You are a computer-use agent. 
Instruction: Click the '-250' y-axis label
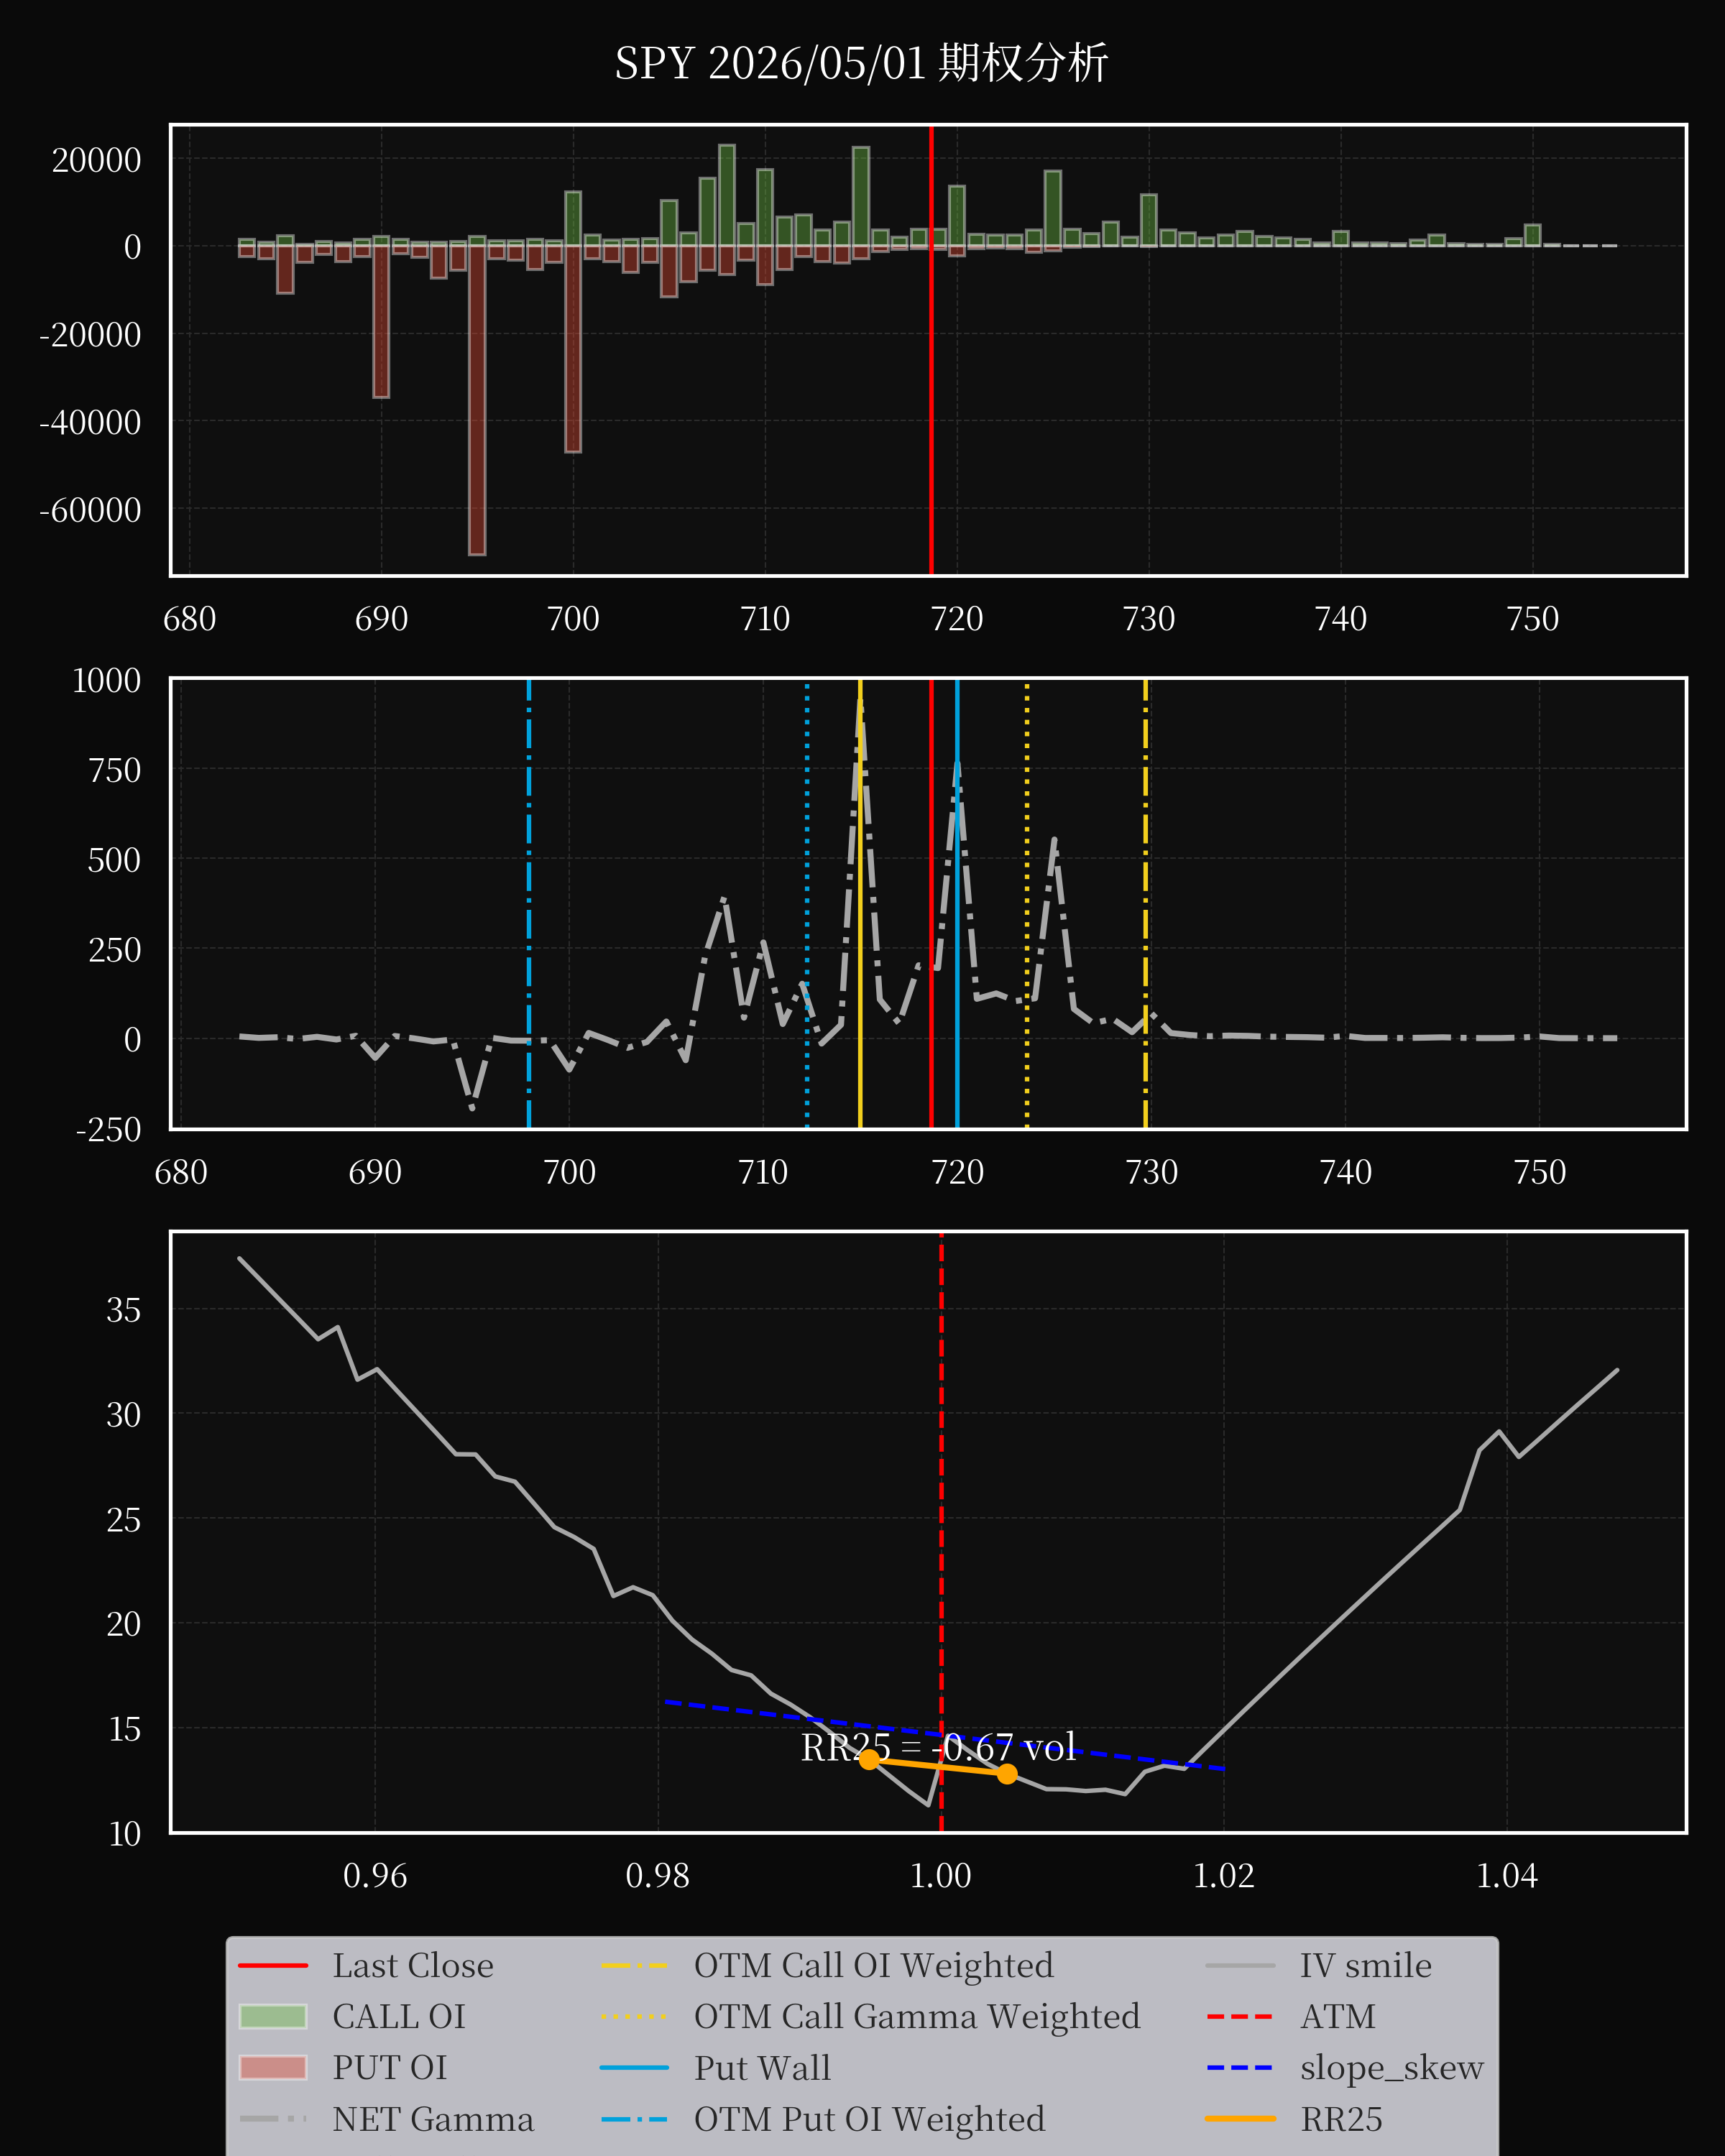[109, 1130]
